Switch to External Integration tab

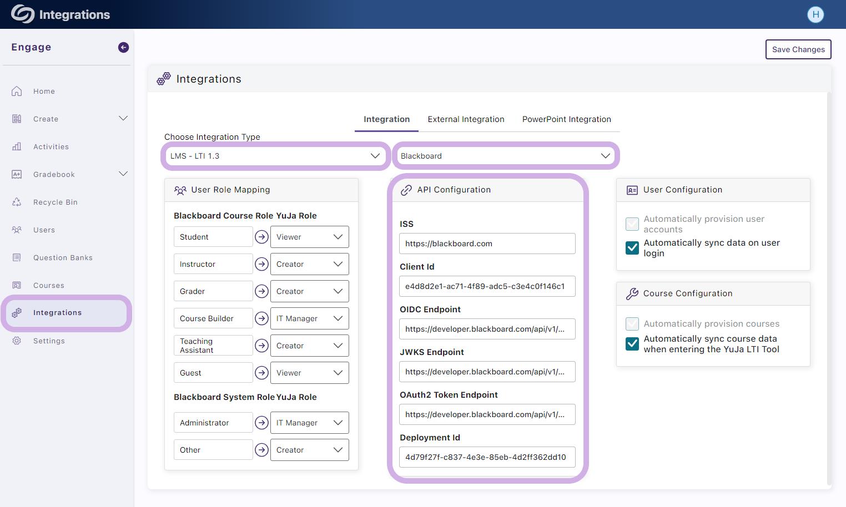coord(466,119)
